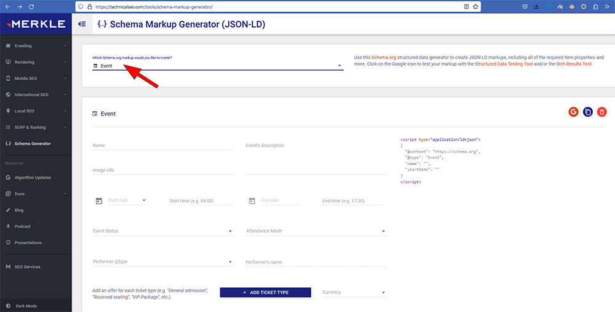This screenshot has width=615, height=312.
Task: Click the End date field
Action: pyautogui.click(x=280, y=200)
